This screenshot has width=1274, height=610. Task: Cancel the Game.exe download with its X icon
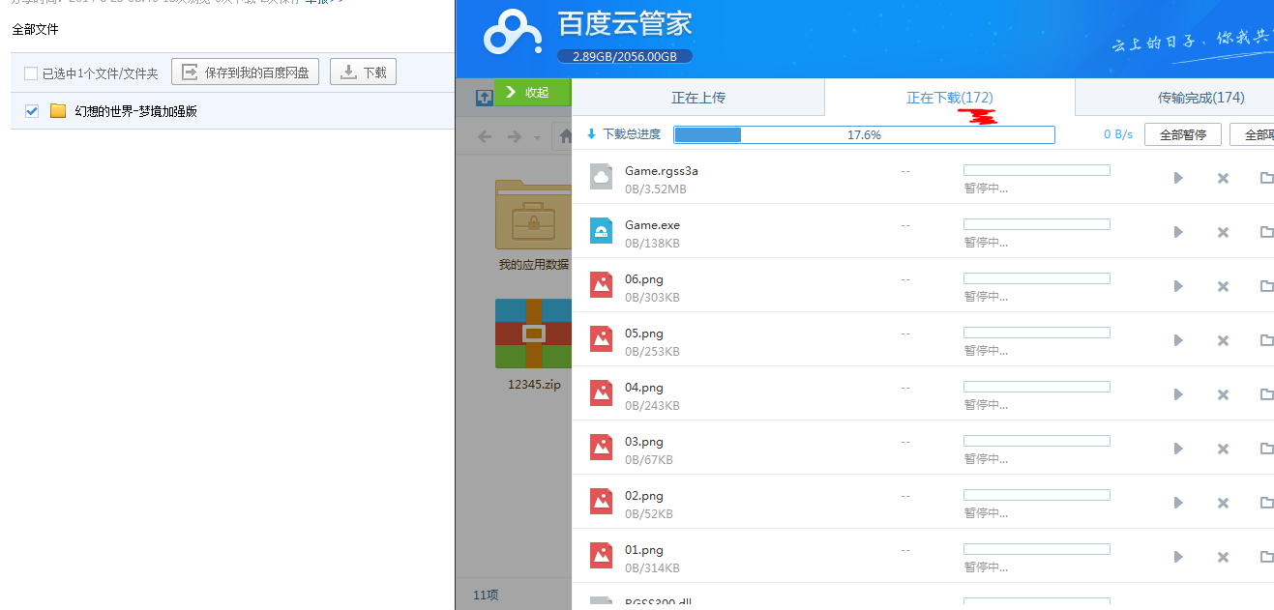click(1223, 232)
